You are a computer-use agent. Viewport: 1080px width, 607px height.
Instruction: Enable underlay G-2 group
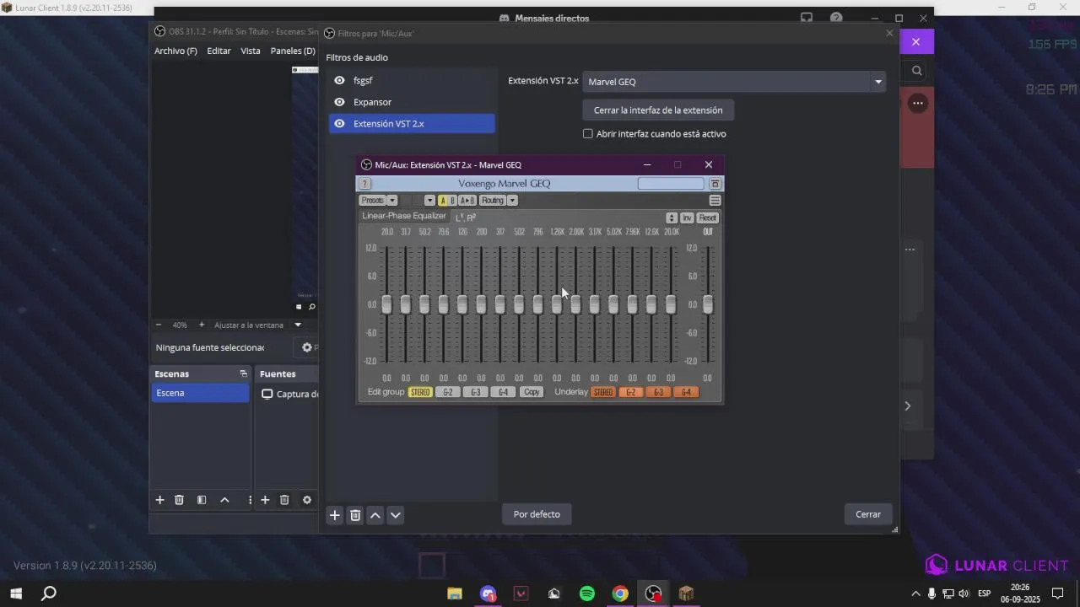pos(631,392)
